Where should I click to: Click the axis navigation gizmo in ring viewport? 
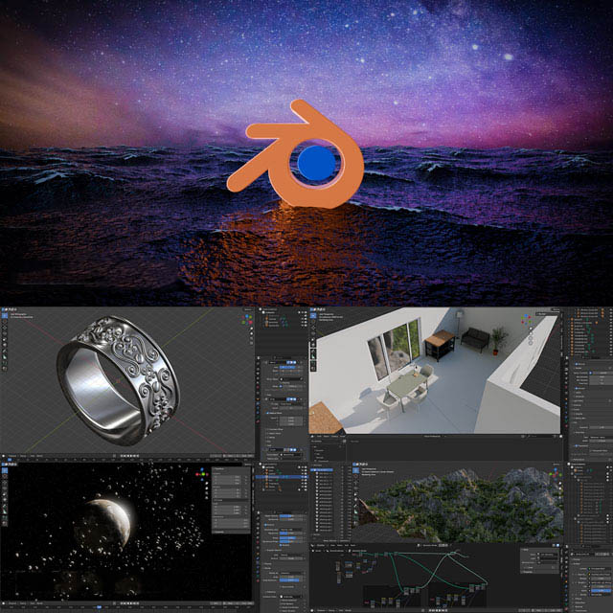click(245, 322)
